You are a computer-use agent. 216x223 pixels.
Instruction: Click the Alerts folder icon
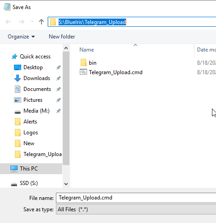pyautogui.click(x=18, y=122)
